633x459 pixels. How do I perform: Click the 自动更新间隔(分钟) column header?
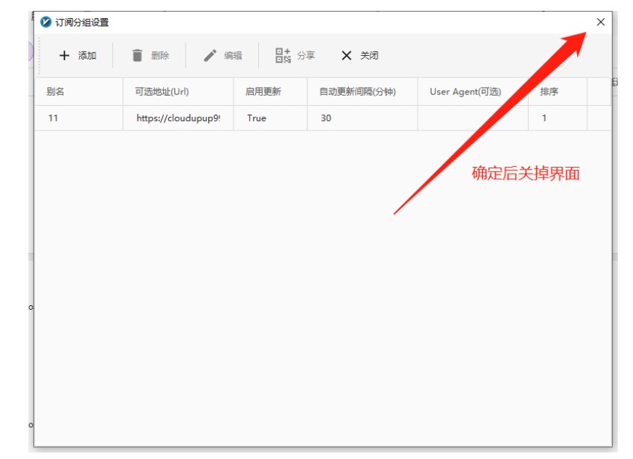point(363,91)
